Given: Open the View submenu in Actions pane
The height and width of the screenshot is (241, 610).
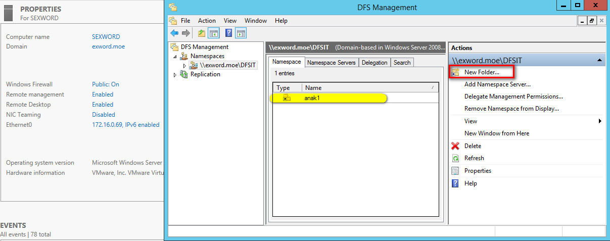Looking at the screenshot, I should [x=600, y=121].
